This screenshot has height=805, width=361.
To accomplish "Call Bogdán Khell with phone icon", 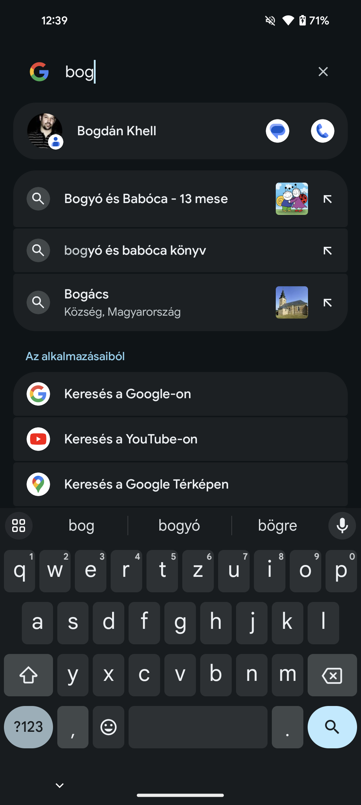I will click(323, 131).
